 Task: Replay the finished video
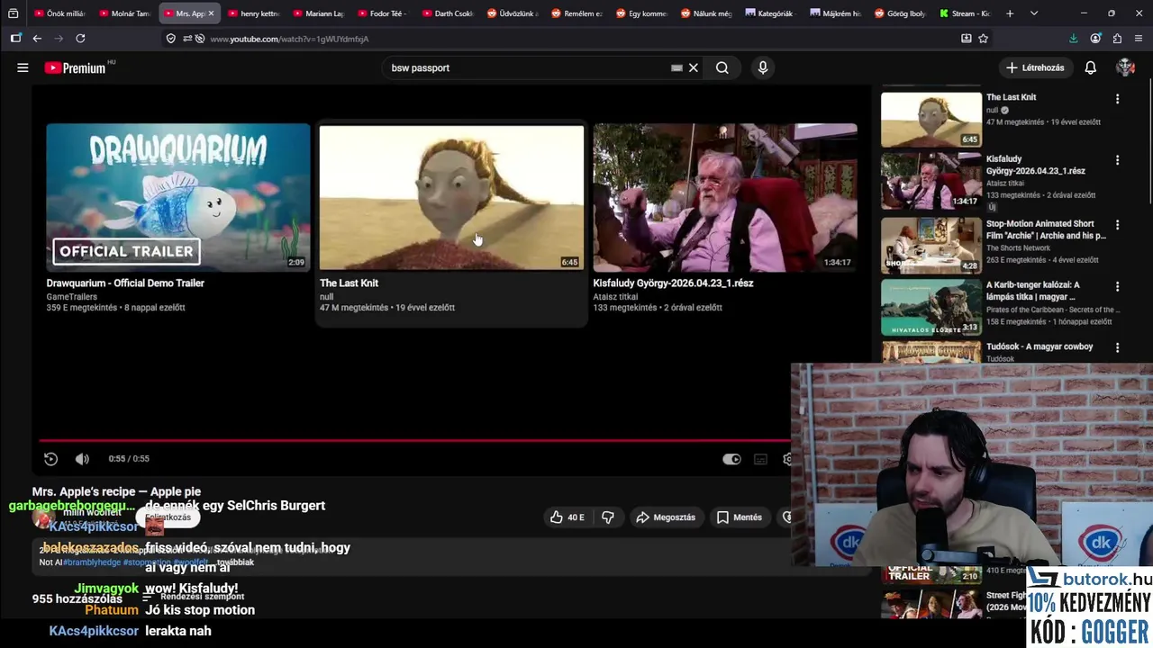pos(50,459)
